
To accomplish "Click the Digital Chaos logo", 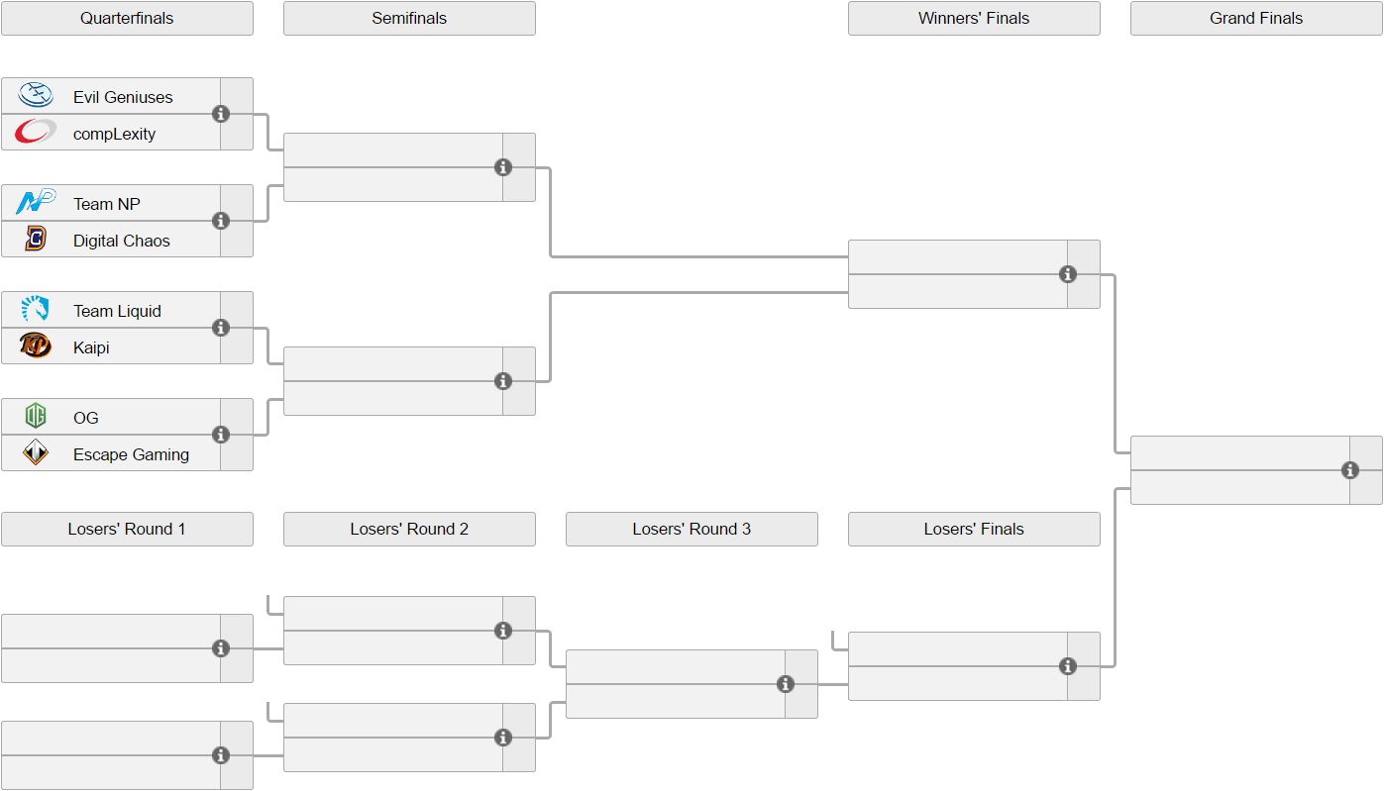I will point(36,240).
